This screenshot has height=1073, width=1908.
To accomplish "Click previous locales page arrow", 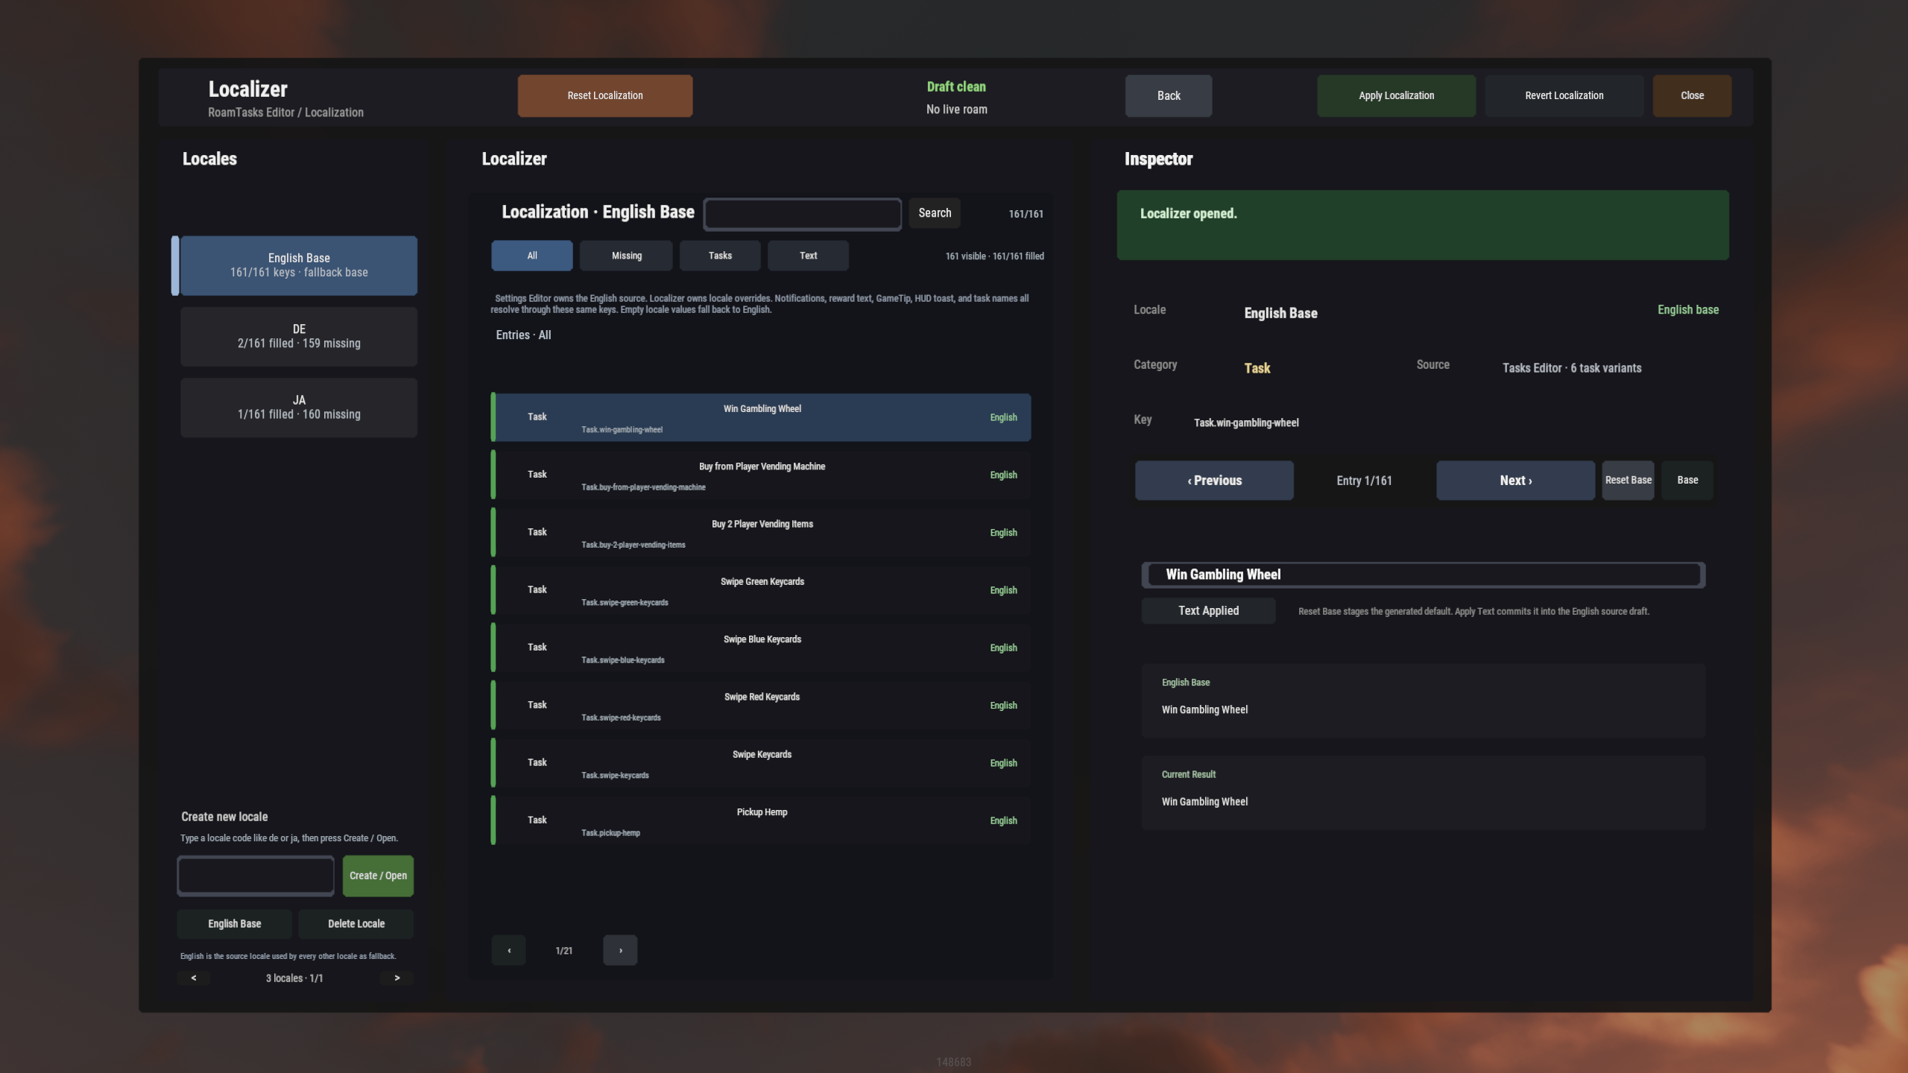I will [194, 978].
